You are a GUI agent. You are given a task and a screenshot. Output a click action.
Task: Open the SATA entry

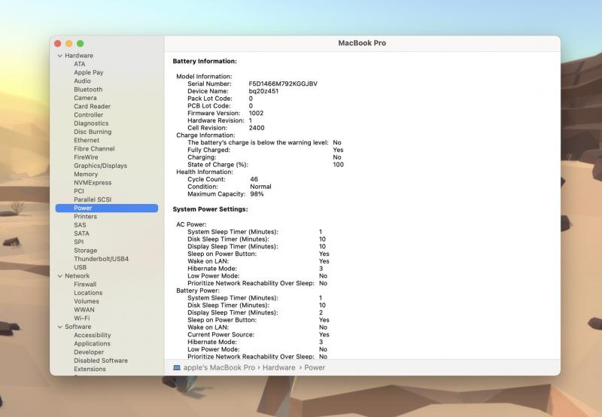click(x=81, y=233)
